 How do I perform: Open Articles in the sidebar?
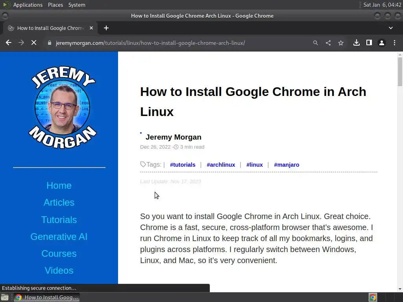[x=59, y=203]
